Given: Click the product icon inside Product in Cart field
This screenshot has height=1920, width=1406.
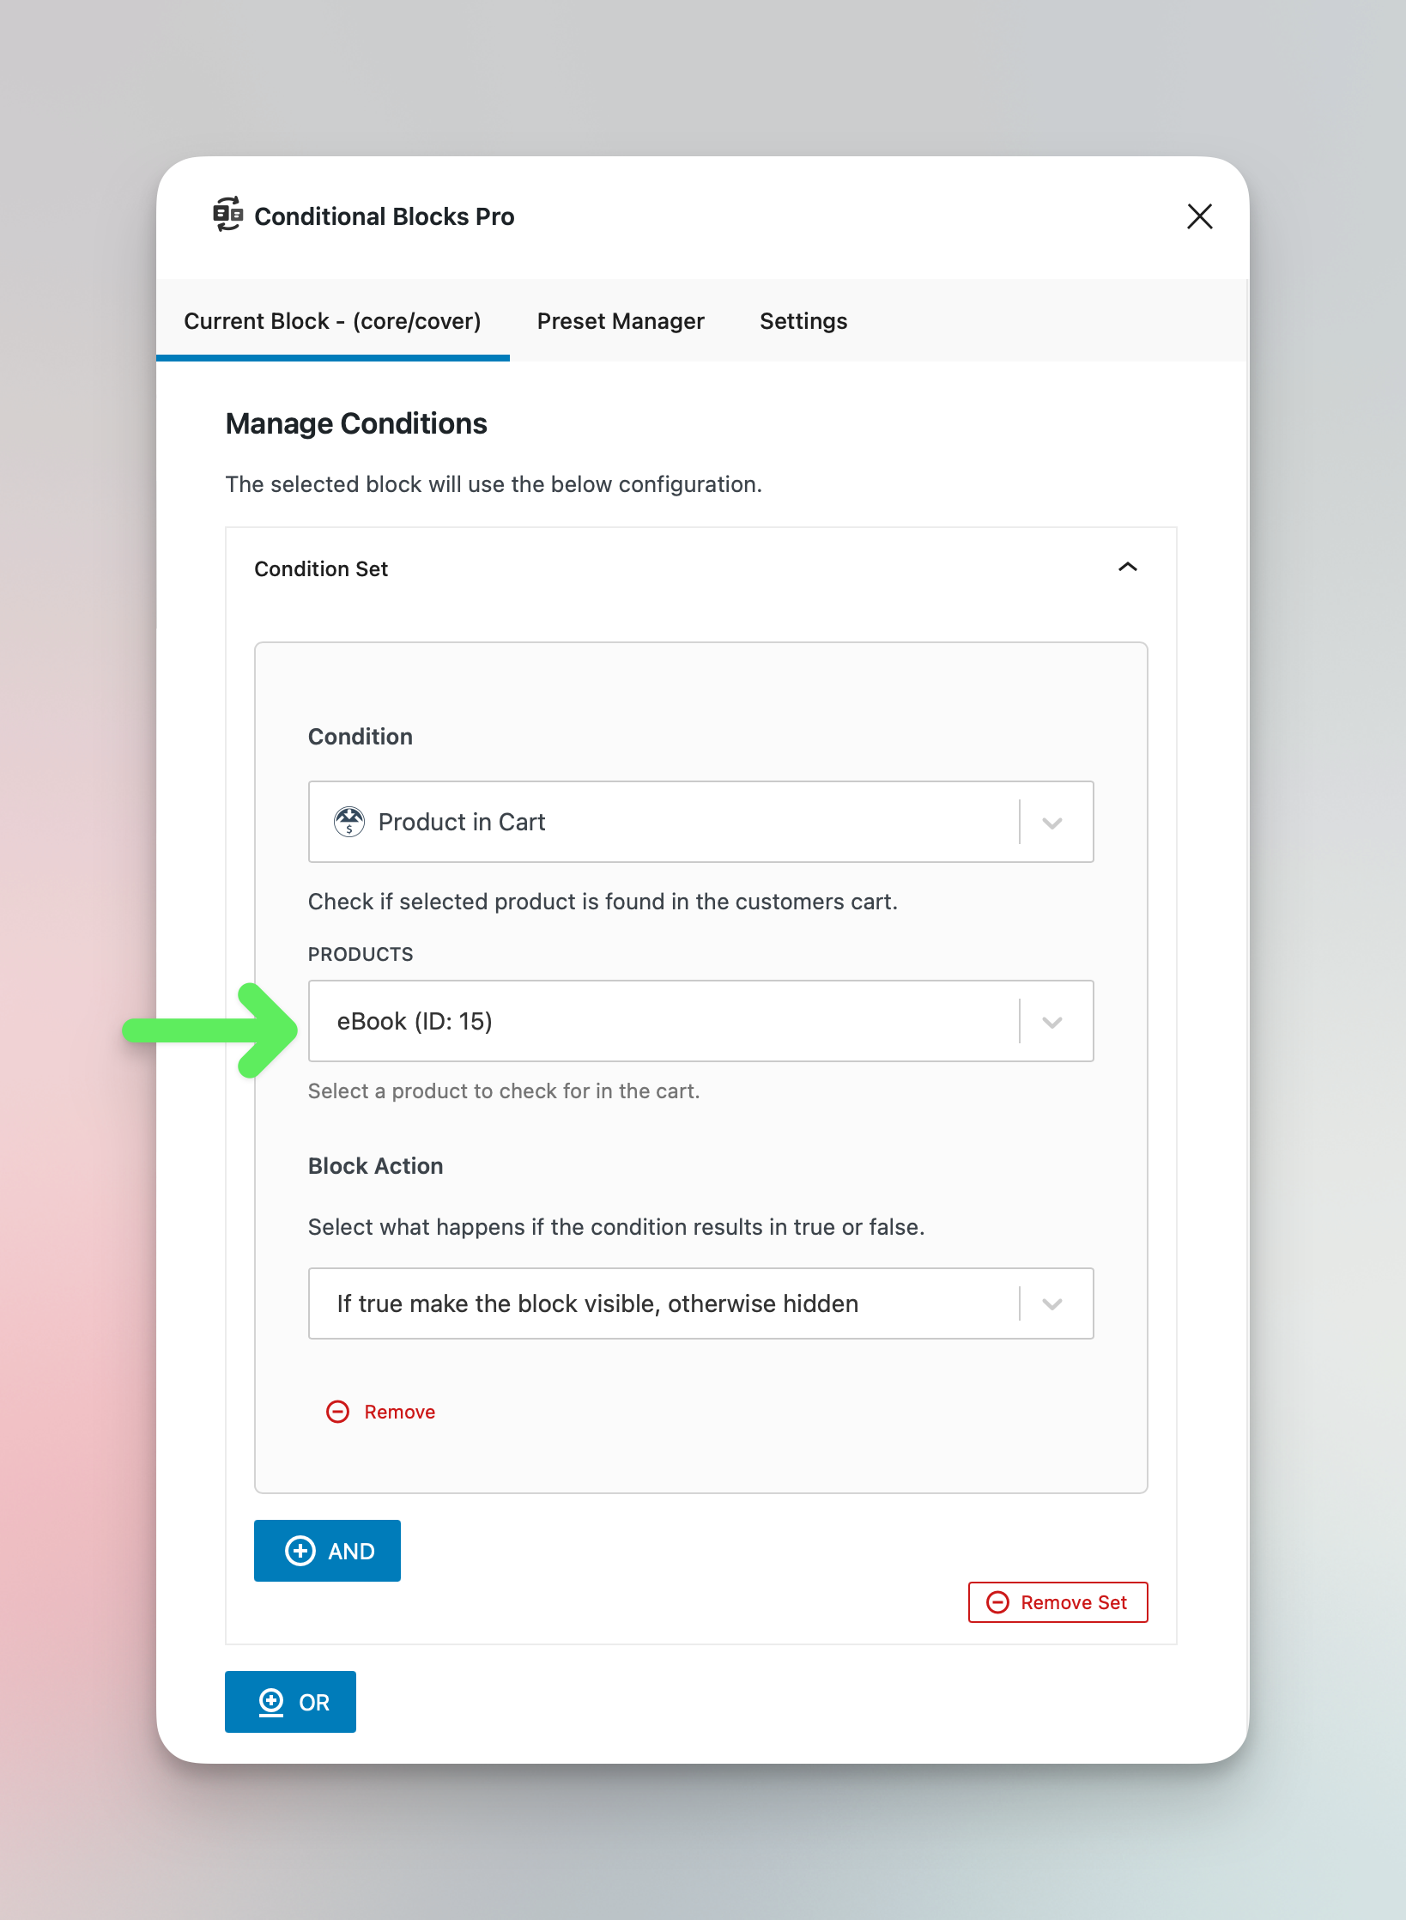Looking at the screenshot, I should click(348, 822).
